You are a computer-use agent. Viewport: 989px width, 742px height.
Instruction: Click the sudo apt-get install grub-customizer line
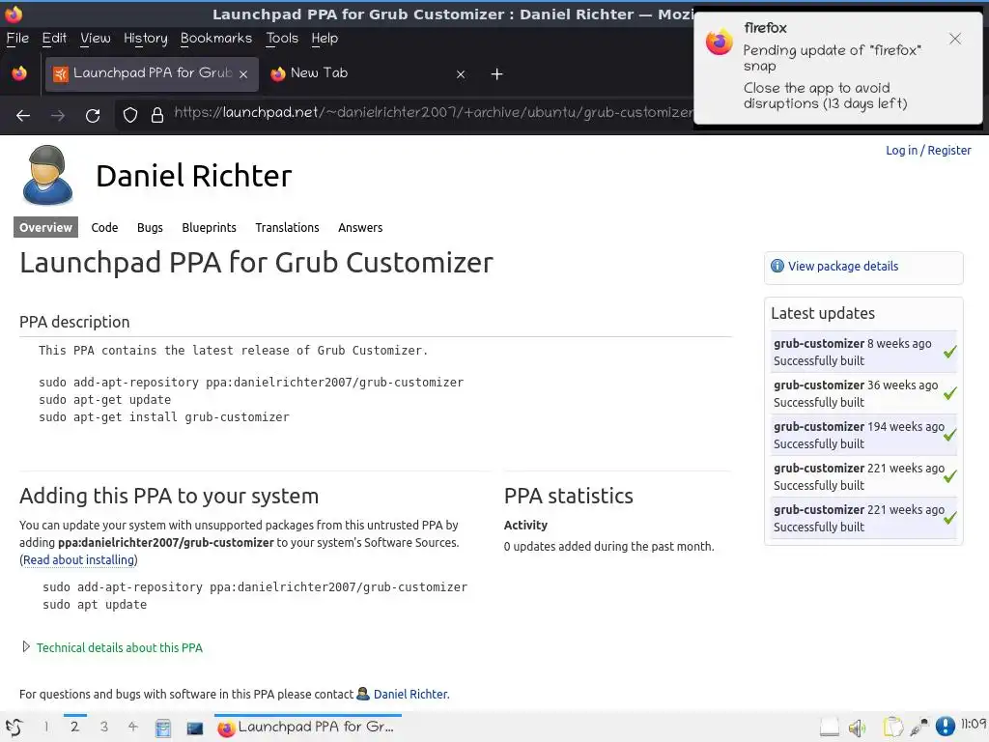(x=164, y=417)
